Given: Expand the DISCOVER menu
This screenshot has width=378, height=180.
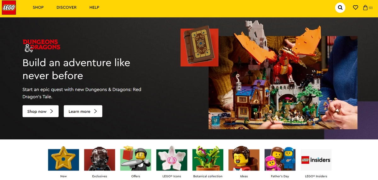Looking at the screenshot, I should 66,7.
